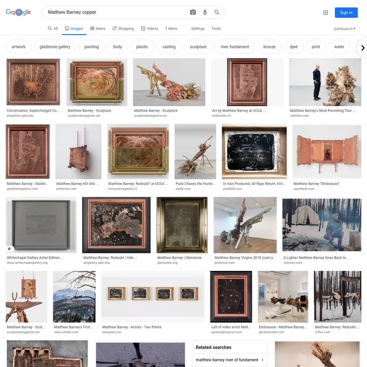The image size is (367, 367).
Task: Open the Videos tab
Action: tap(150, 29)
